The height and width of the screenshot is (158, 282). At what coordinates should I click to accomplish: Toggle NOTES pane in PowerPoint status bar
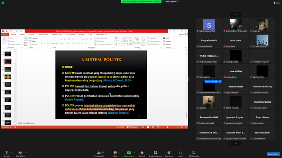tap(120, 127)
